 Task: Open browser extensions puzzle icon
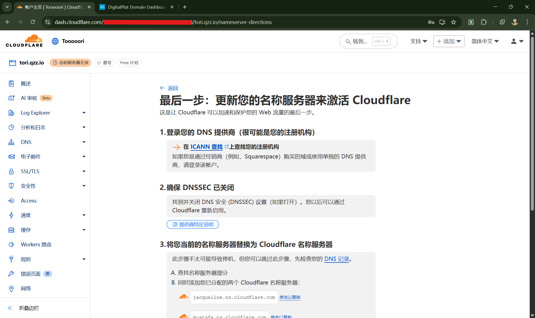click(x=484, y=22)
